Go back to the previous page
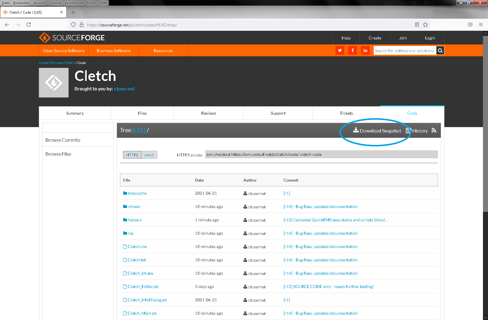Image resolution: width=488 pixels, height=320 pixels. [x=7, y=25]
